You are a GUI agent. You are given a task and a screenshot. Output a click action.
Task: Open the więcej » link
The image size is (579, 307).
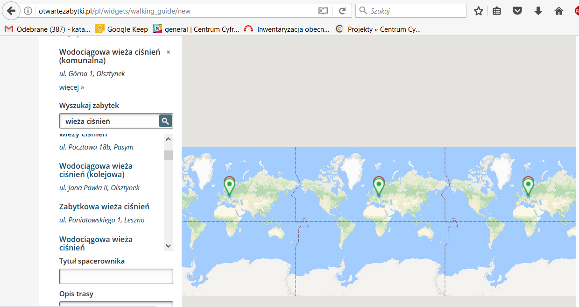(71, 87)
